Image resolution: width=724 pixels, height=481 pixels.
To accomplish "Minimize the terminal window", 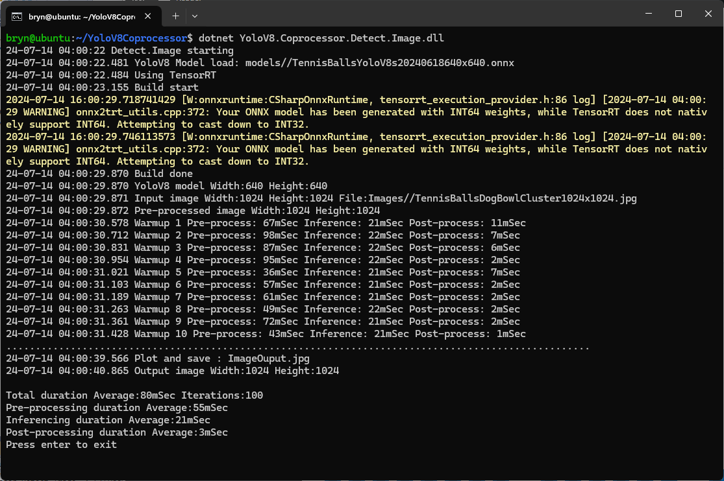I will [x=648, y=14].
